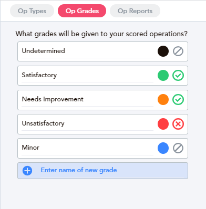Open the red color swatch for Unsatisfactory
Viewport: 206px width, 209px height.
pos(163,124)
